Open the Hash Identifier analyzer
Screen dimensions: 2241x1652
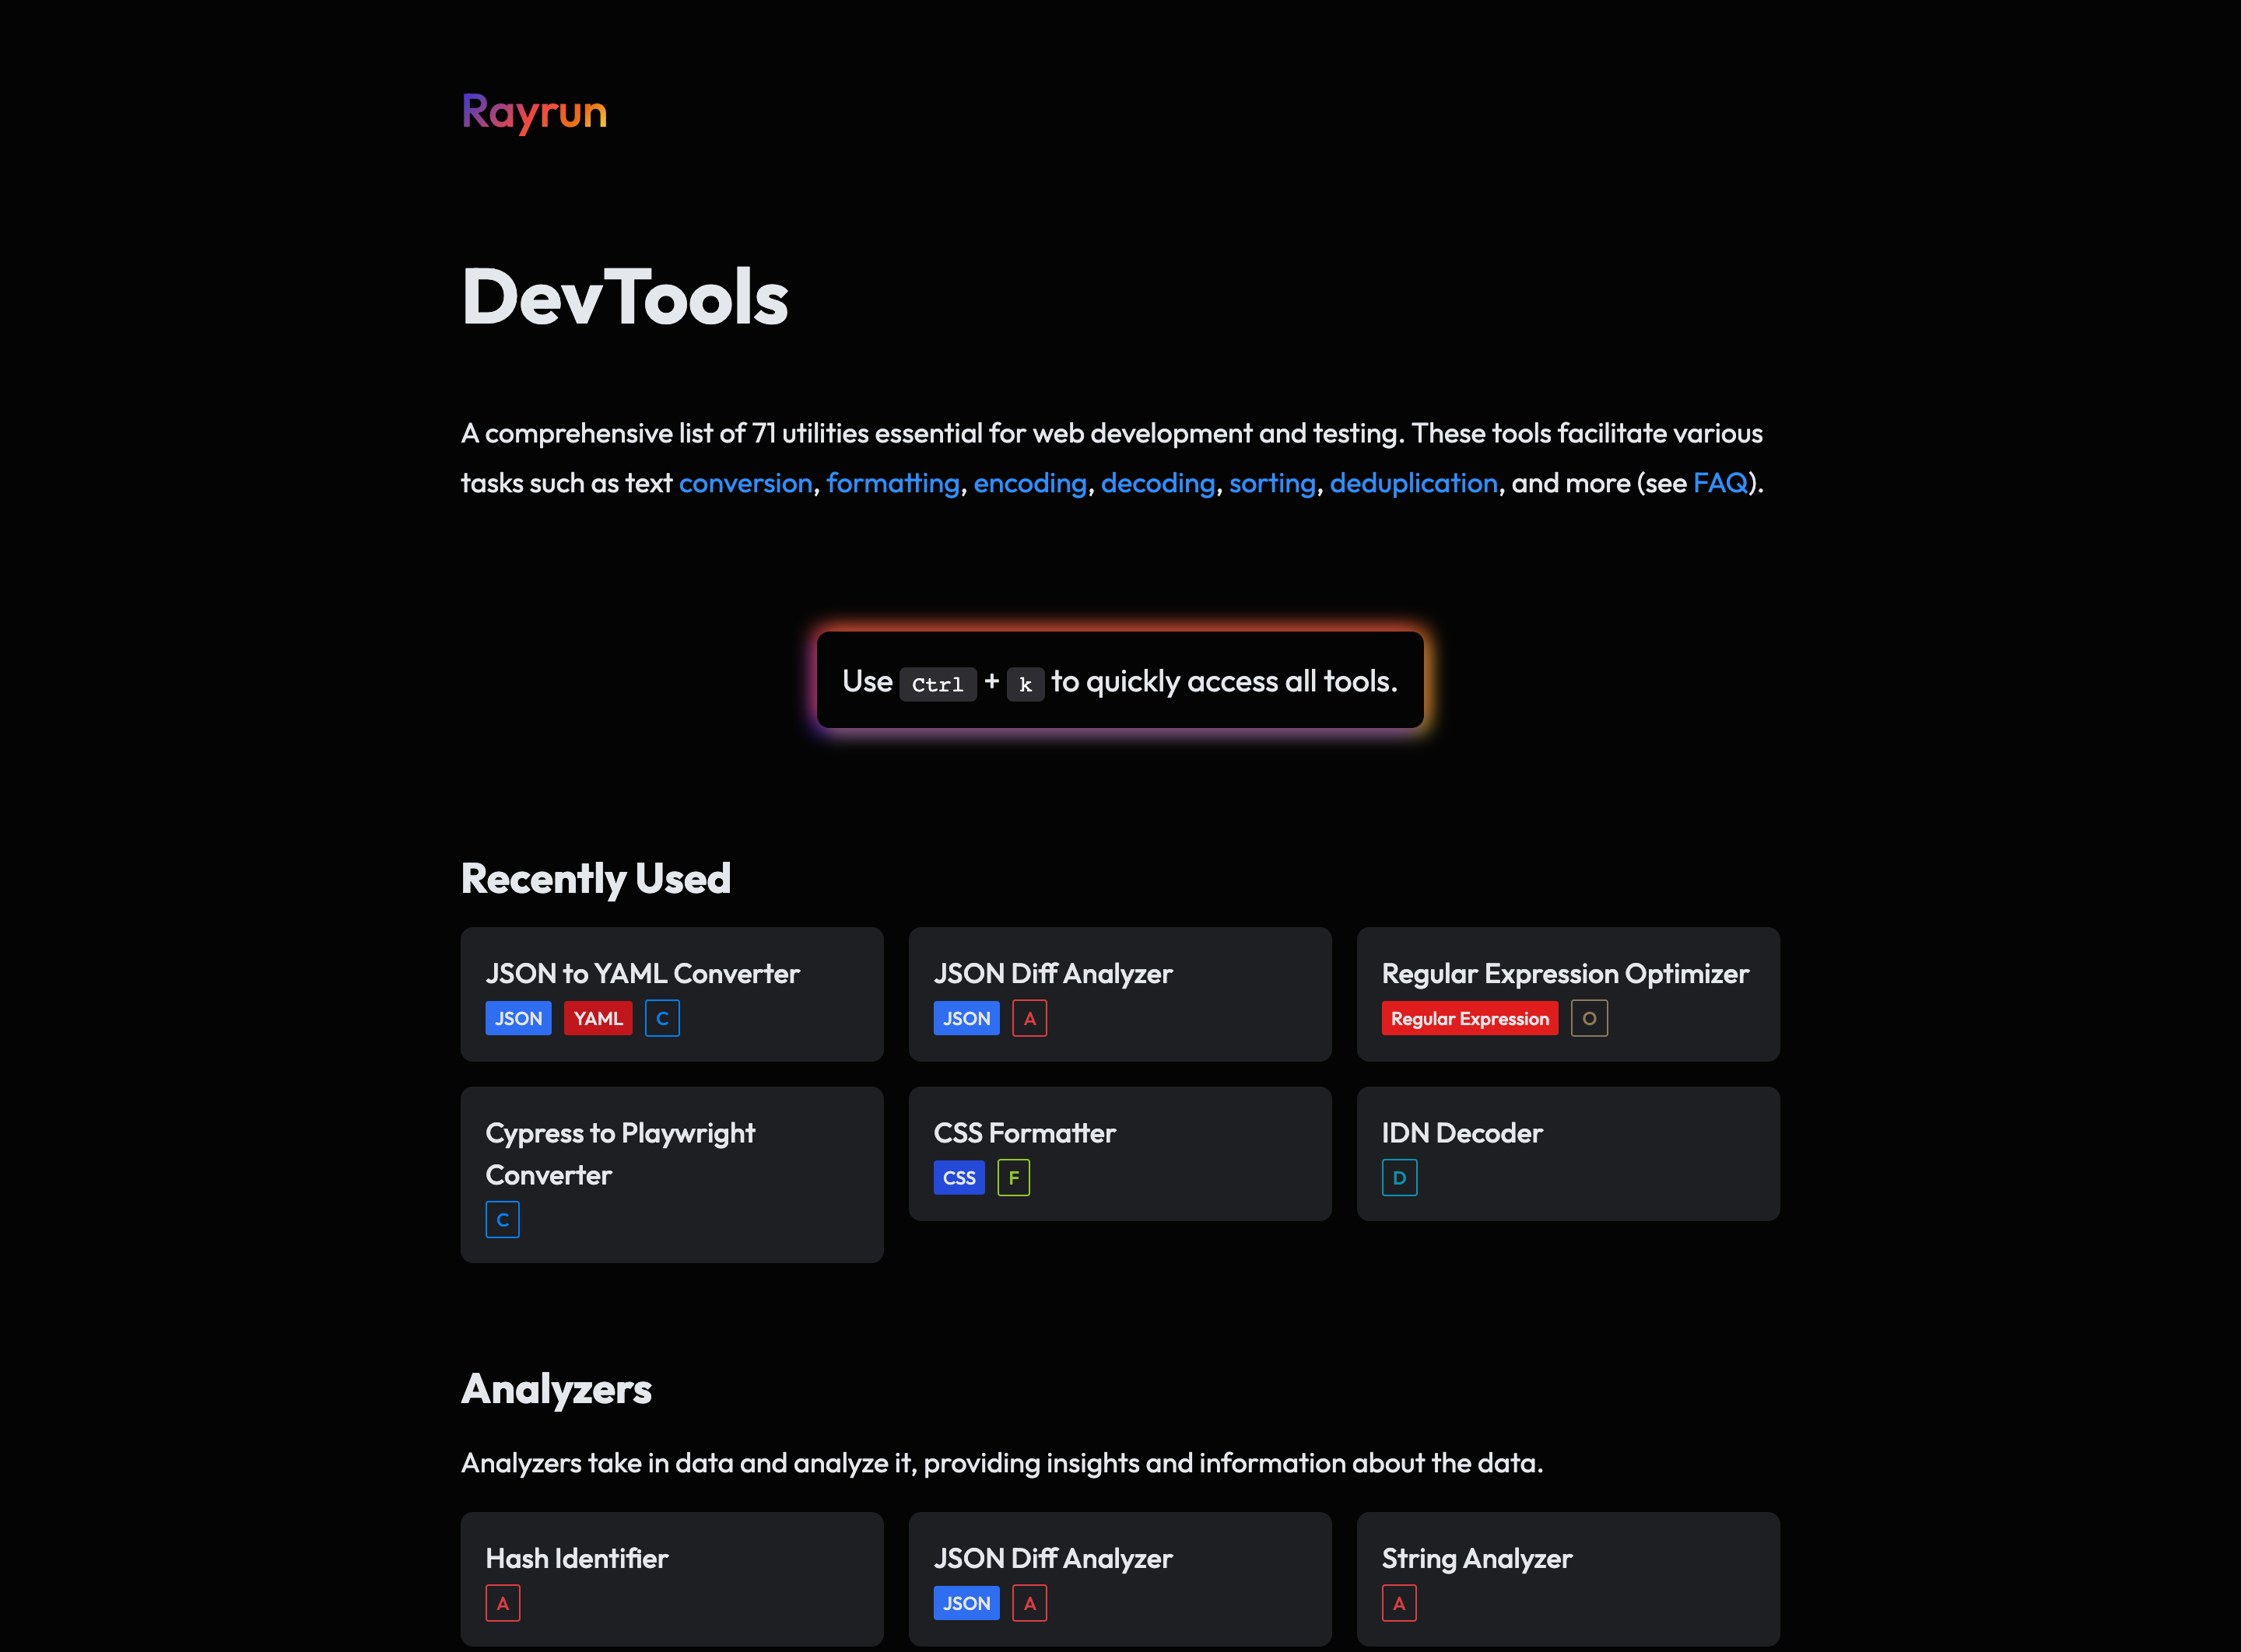[x=577, y=1558]
